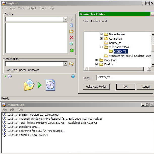Screen dimensions: 154x154
Task: Click the folder tree scroll up arrow
Action: 153,34
